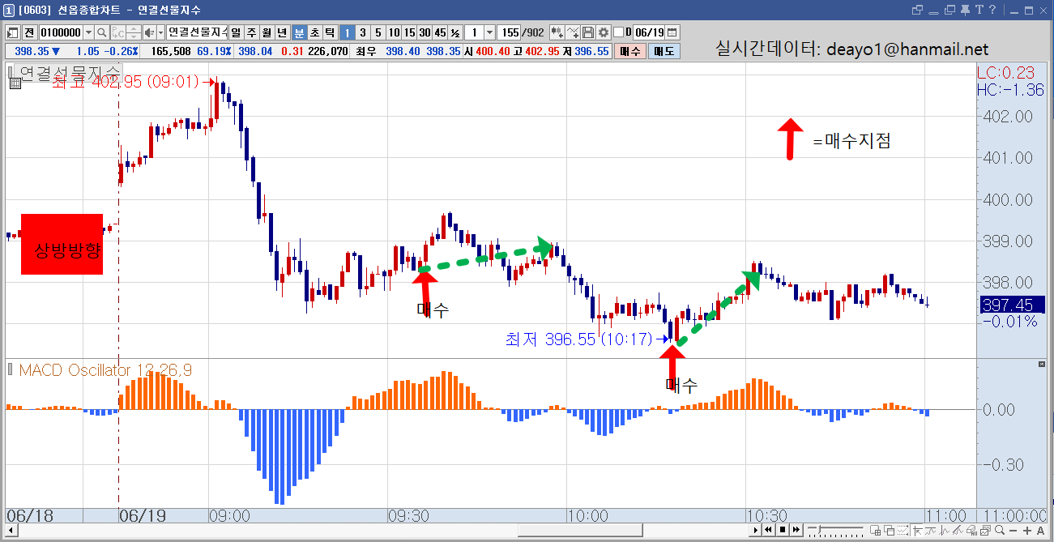This screenshot has height=542, width=1054.
Task: Click the 전 button beside the code field
Action: (29, 32)
